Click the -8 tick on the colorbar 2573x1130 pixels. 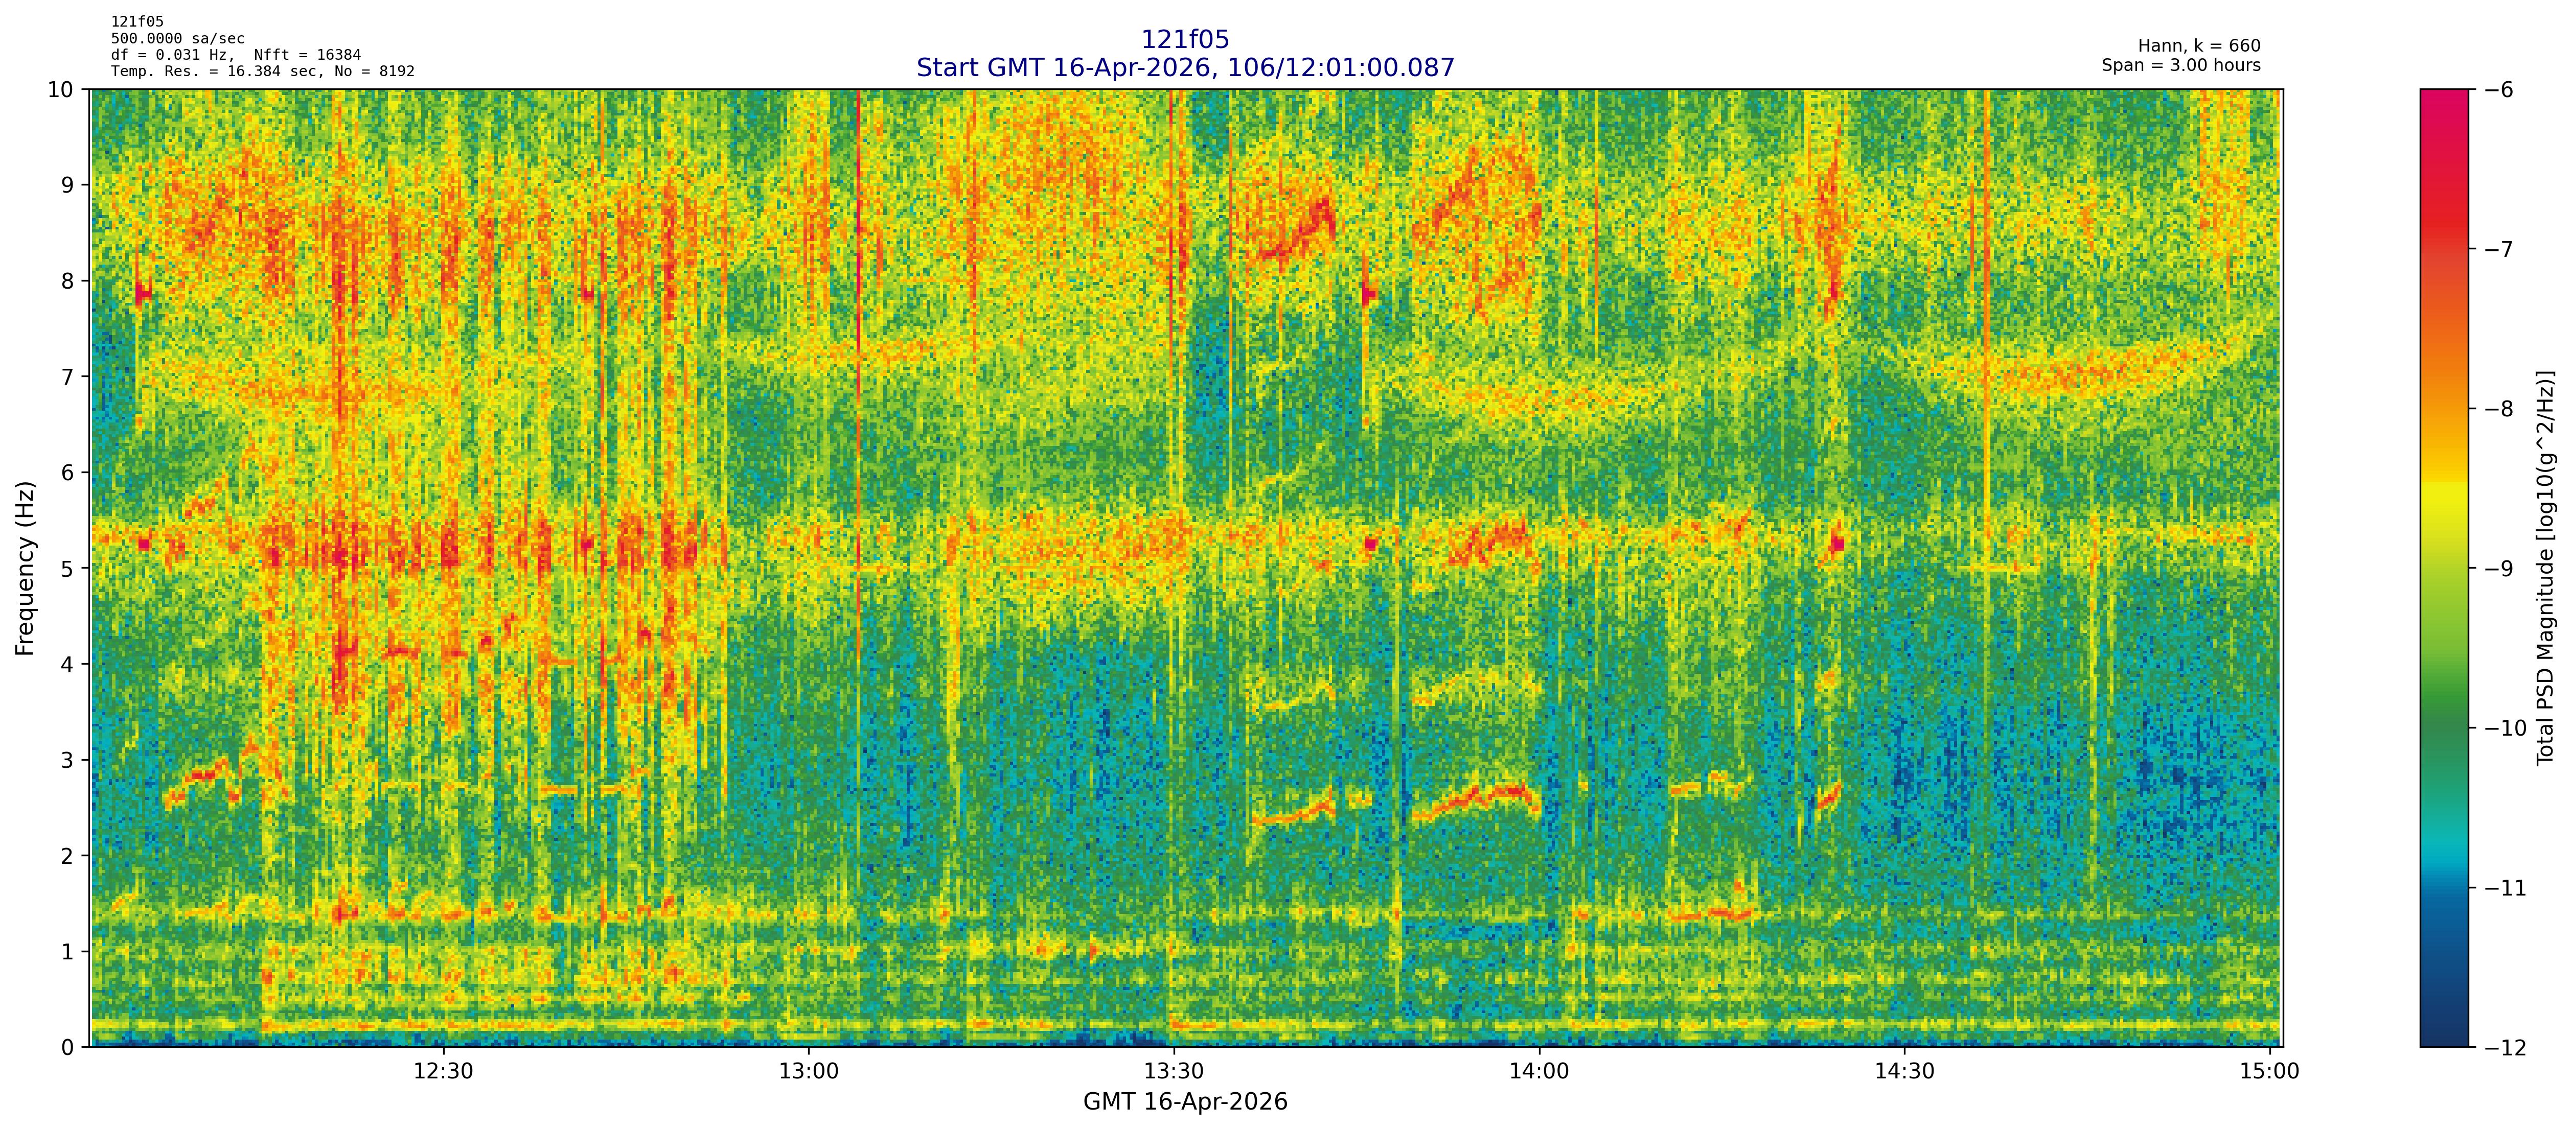click(2498, 409)
